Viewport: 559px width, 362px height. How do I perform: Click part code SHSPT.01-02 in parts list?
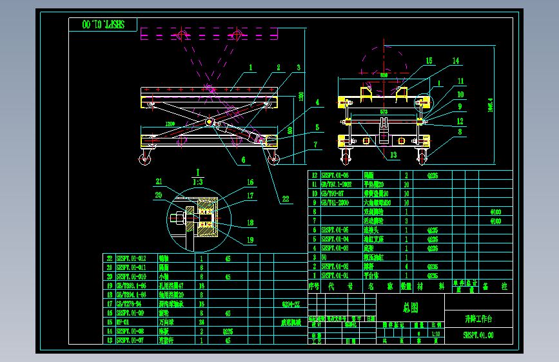coord(335,266)
